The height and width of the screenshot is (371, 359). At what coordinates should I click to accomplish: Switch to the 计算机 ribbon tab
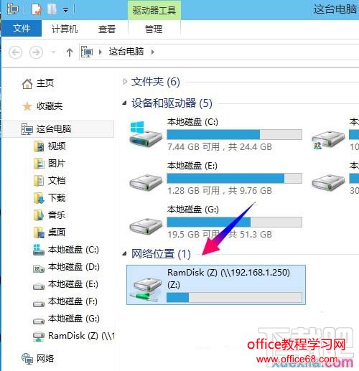click(65, 29)
